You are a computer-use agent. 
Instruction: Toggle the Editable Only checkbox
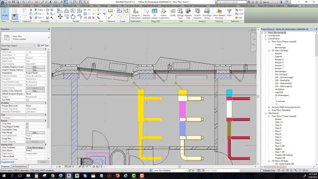(x=262, y=171)
